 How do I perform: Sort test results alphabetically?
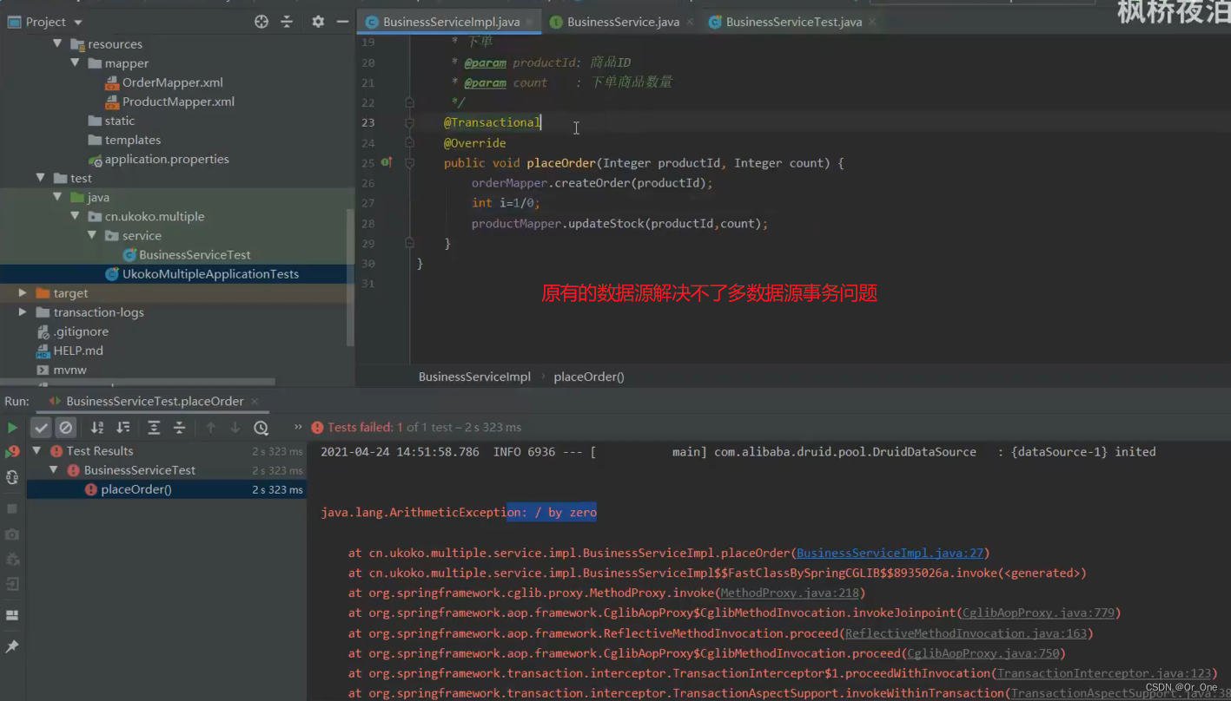point(97,428)
